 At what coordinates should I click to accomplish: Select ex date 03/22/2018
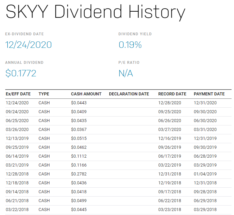[x=17, y=209]
